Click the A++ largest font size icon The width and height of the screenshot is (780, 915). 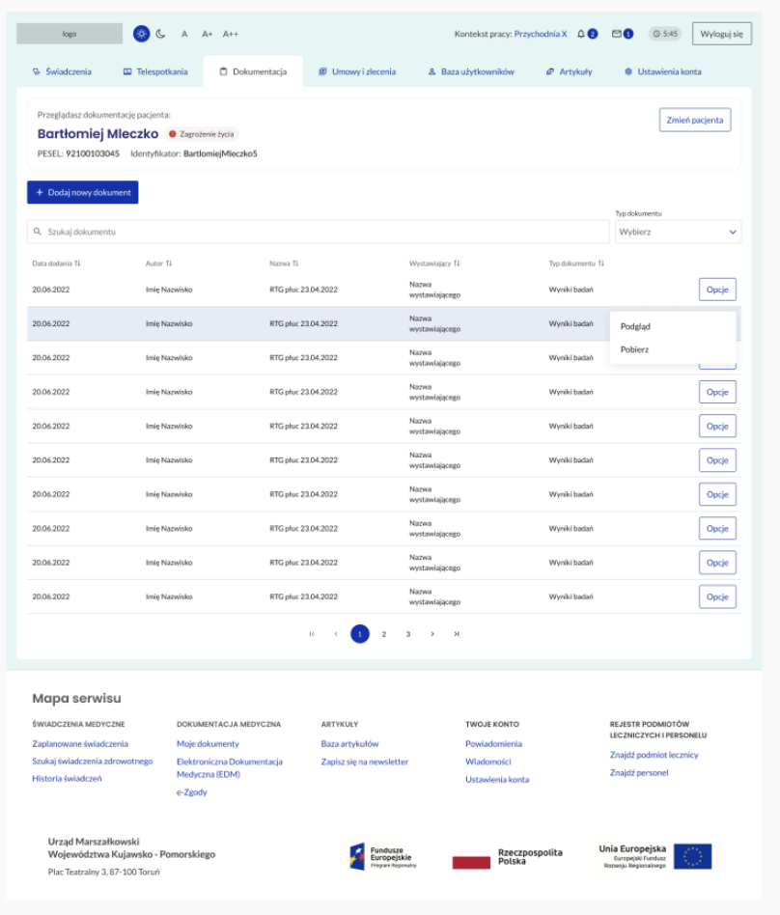[232, 33]
